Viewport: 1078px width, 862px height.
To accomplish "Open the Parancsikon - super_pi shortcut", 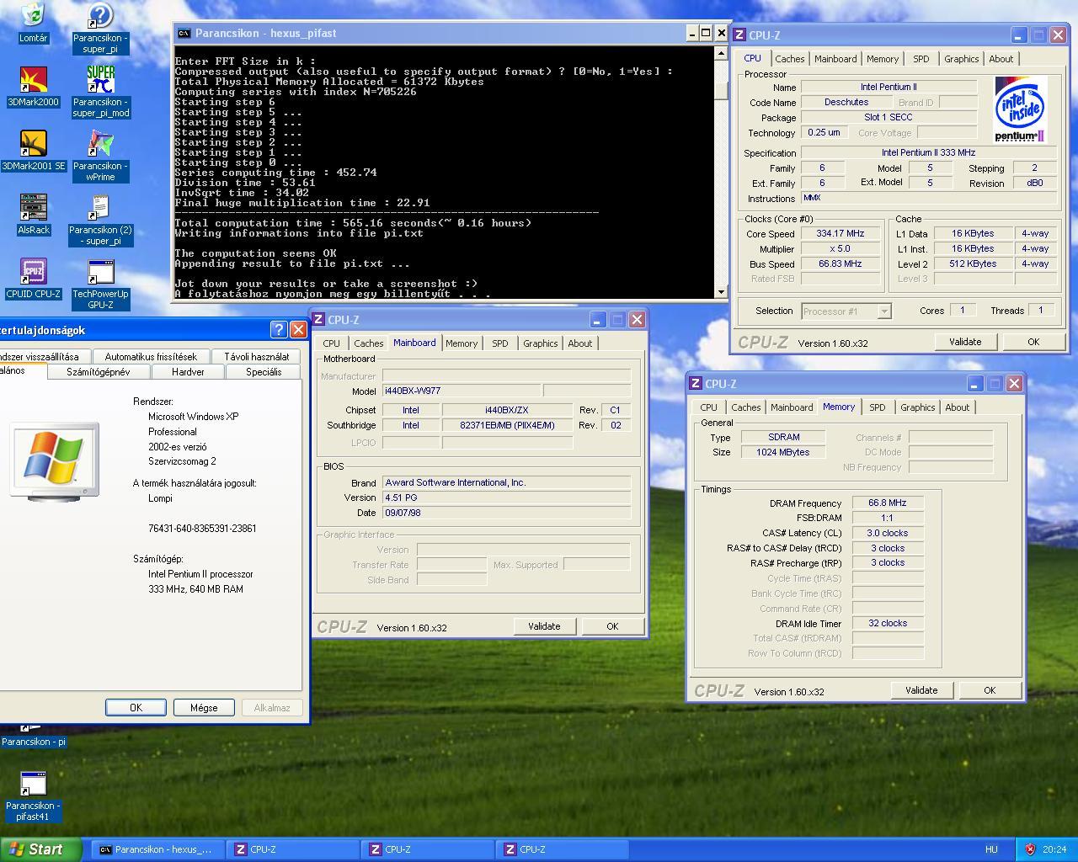I will point(100,28).
